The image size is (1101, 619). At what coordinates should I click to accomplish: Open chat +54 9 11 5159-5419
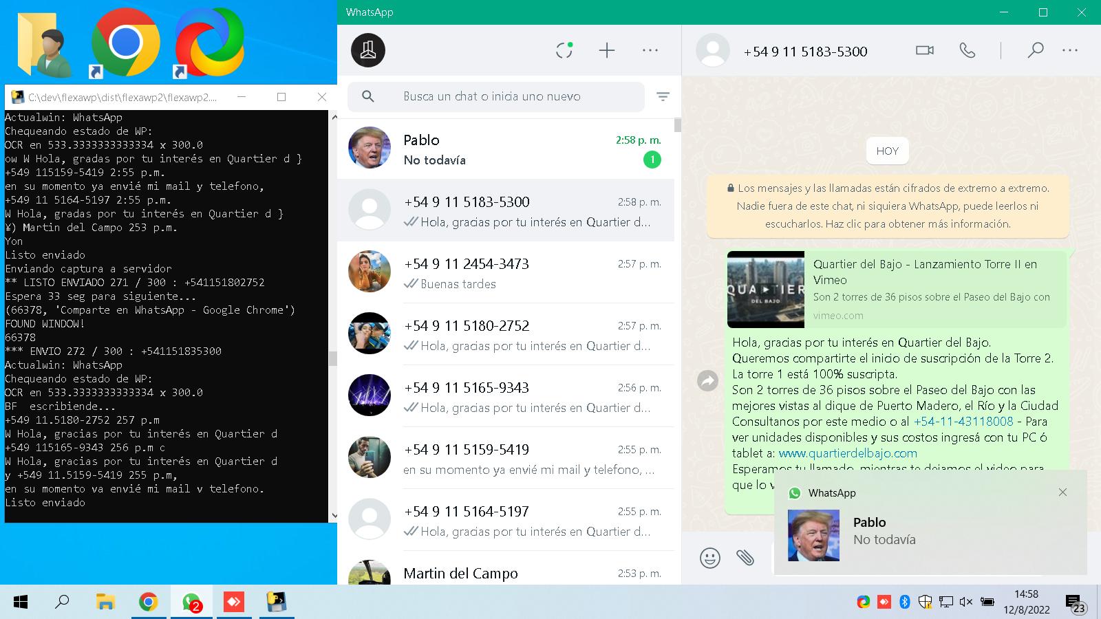[x=506, y=458]
